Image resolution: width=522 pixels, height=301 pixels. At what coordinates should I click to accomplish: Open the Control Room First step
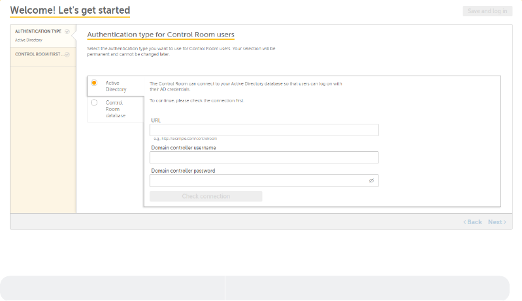(x=39, y=55)
